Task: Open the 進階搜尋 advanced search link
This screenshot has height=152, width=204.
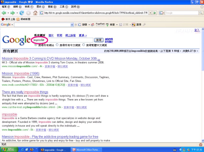Action: tap(109, 39)
